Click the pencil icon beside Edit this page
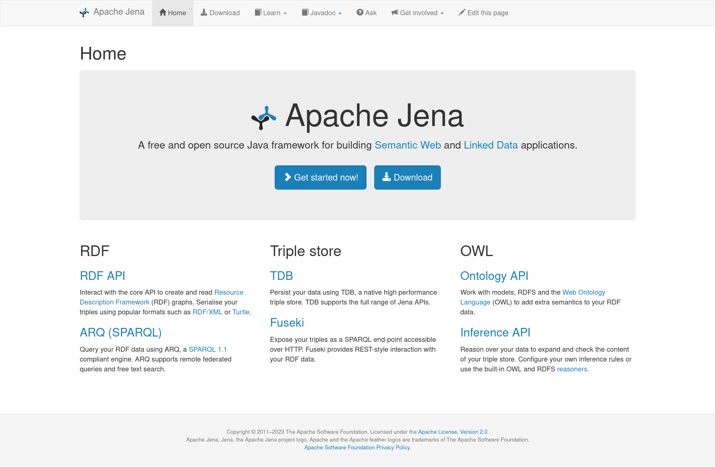The height and width of the screenshot is (467, 715). coord(462,12)
